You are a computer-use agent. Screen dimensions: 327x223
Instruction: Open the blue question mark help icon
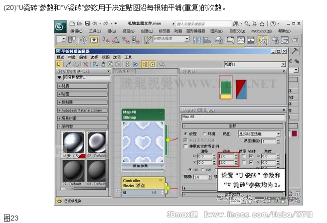pos(273,24)
